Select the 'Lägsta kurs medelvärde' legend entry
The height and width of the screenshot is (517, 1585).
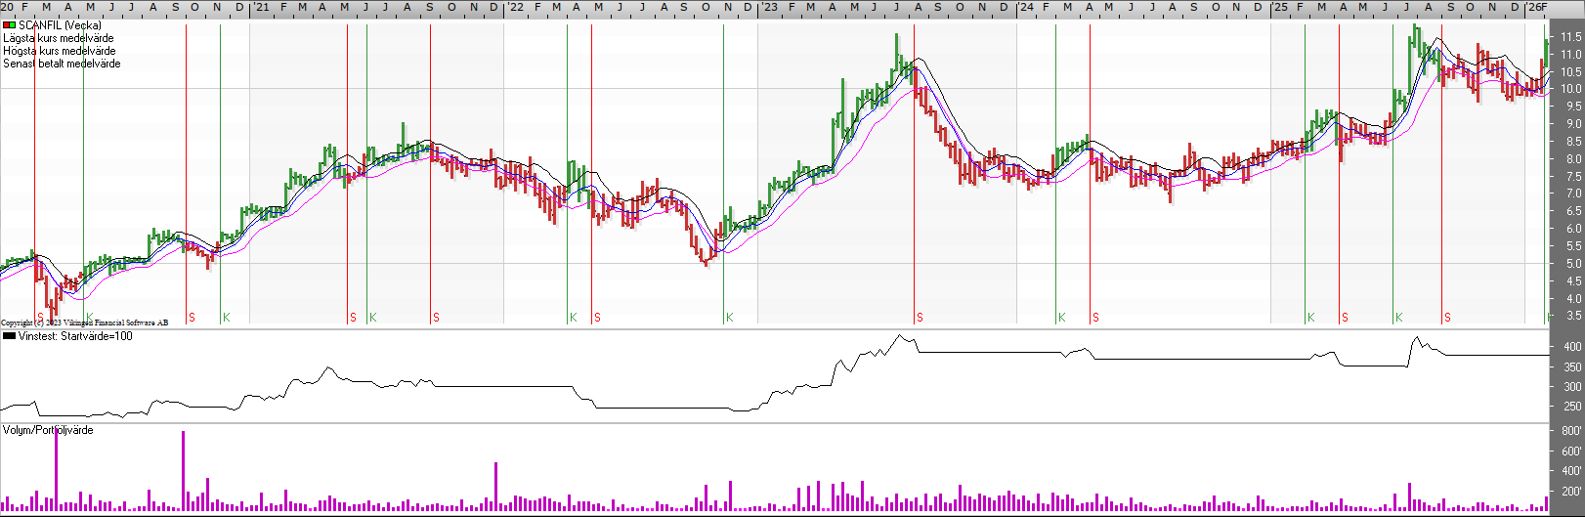pos(58,38)
